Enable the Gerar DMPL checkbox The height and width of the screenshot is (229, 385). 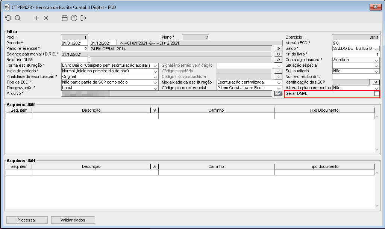377,93
